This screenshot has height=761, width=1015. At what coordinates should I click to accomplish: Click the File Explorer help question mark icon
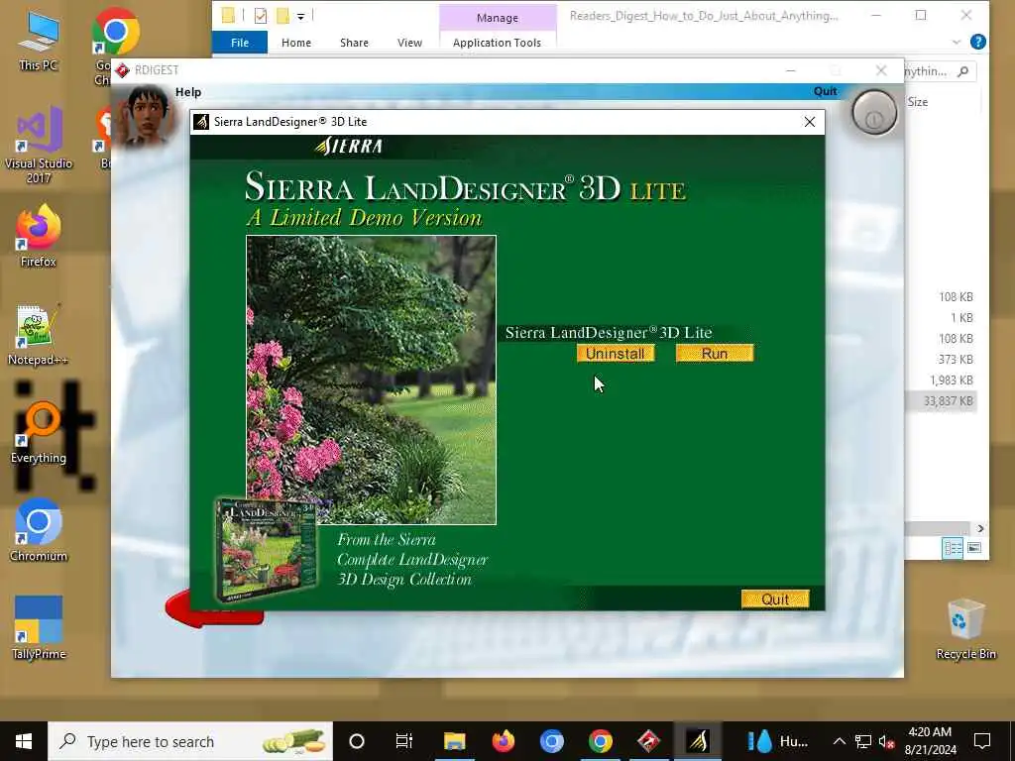[978, 42]
